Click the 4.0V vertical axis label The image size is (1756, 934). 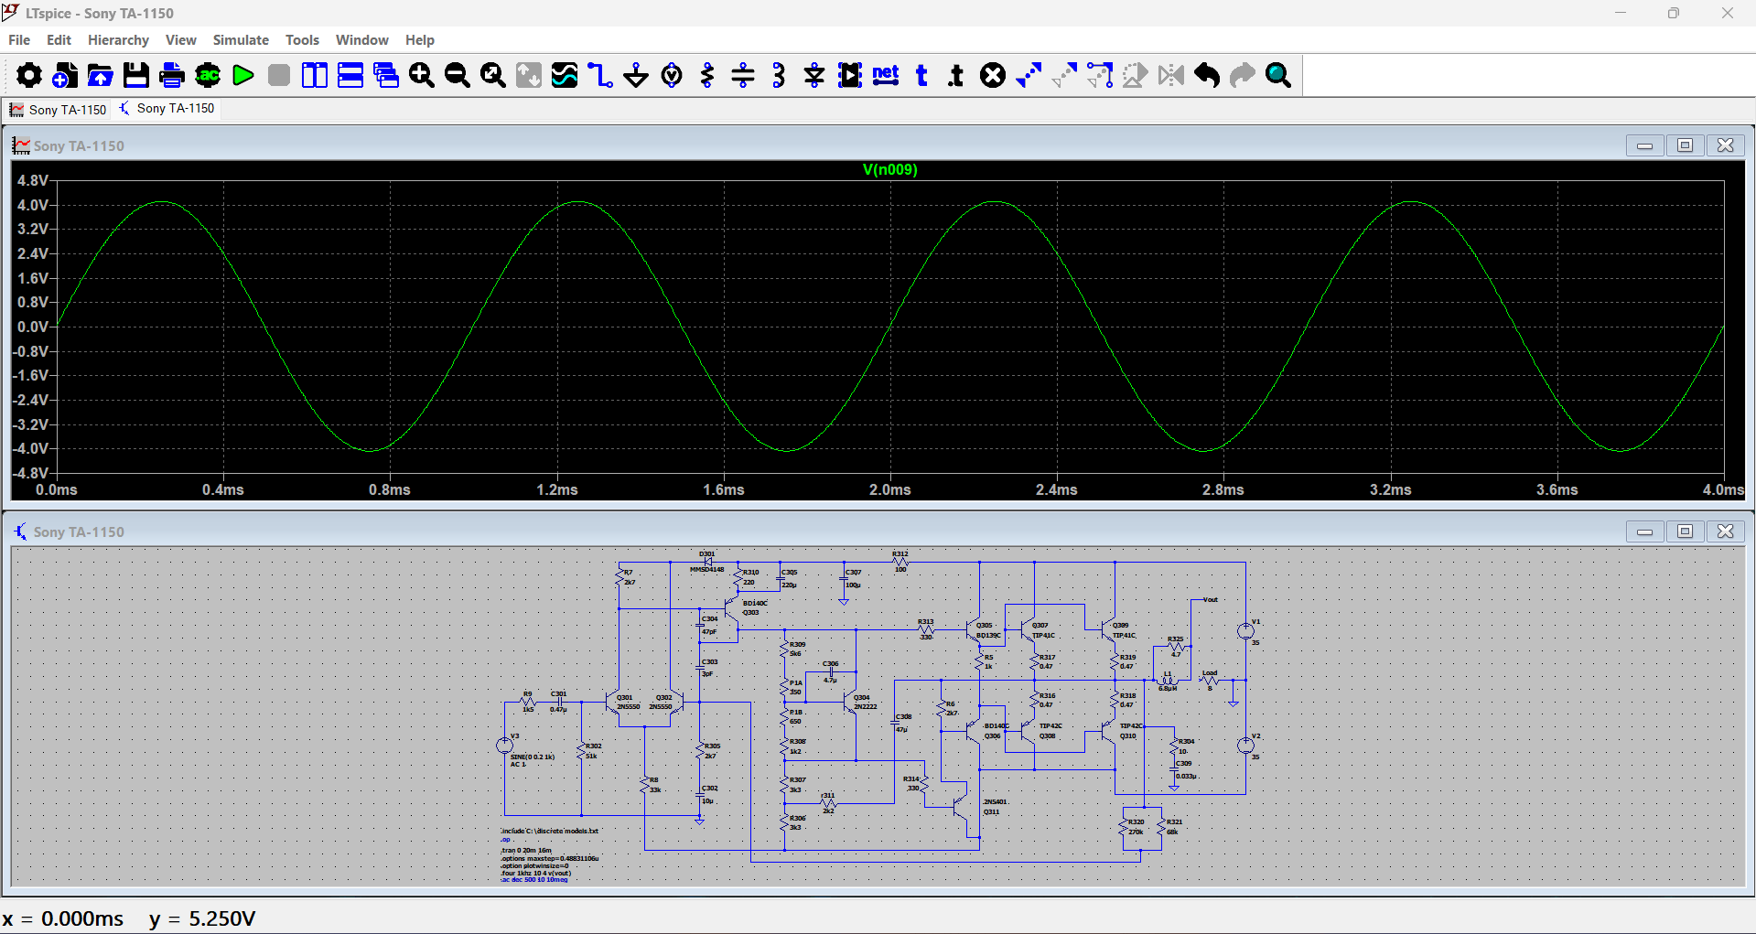(32, 205)
